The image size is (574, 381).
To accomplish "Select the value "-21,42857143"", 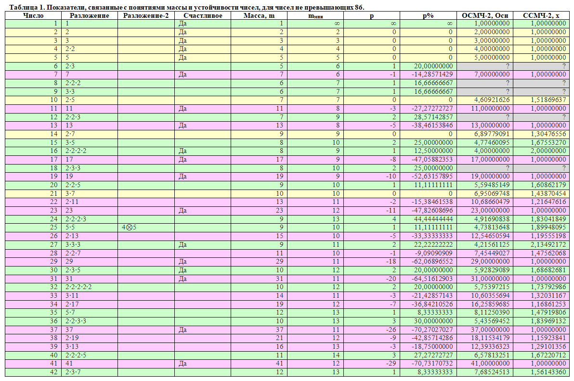I will click(433, 295).
